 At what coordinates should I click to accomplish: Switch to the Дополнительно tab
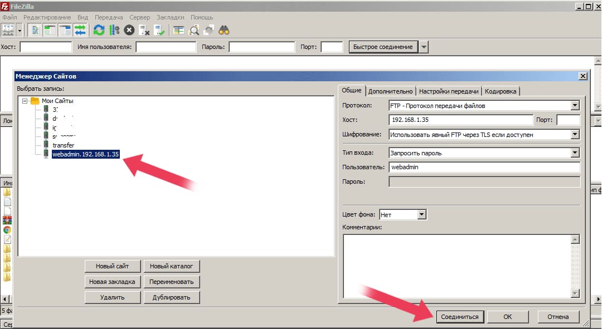point(390,91)
